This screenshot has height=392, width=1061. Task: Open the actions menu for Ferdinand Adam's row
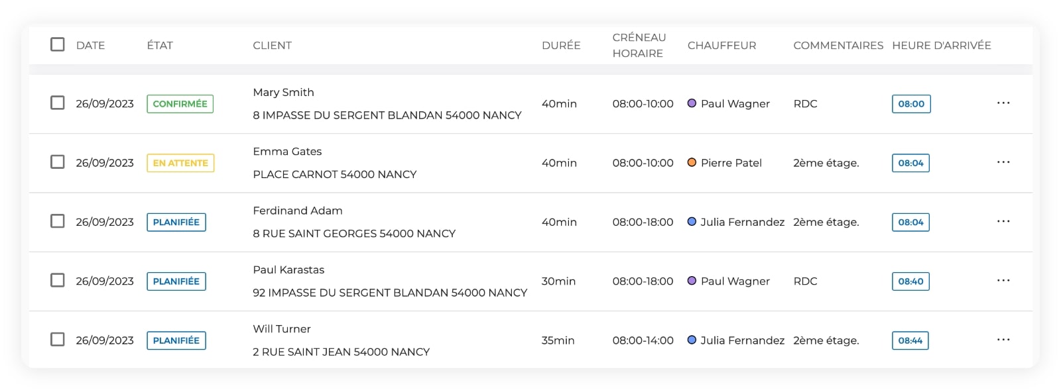[x=1003, y=221]
